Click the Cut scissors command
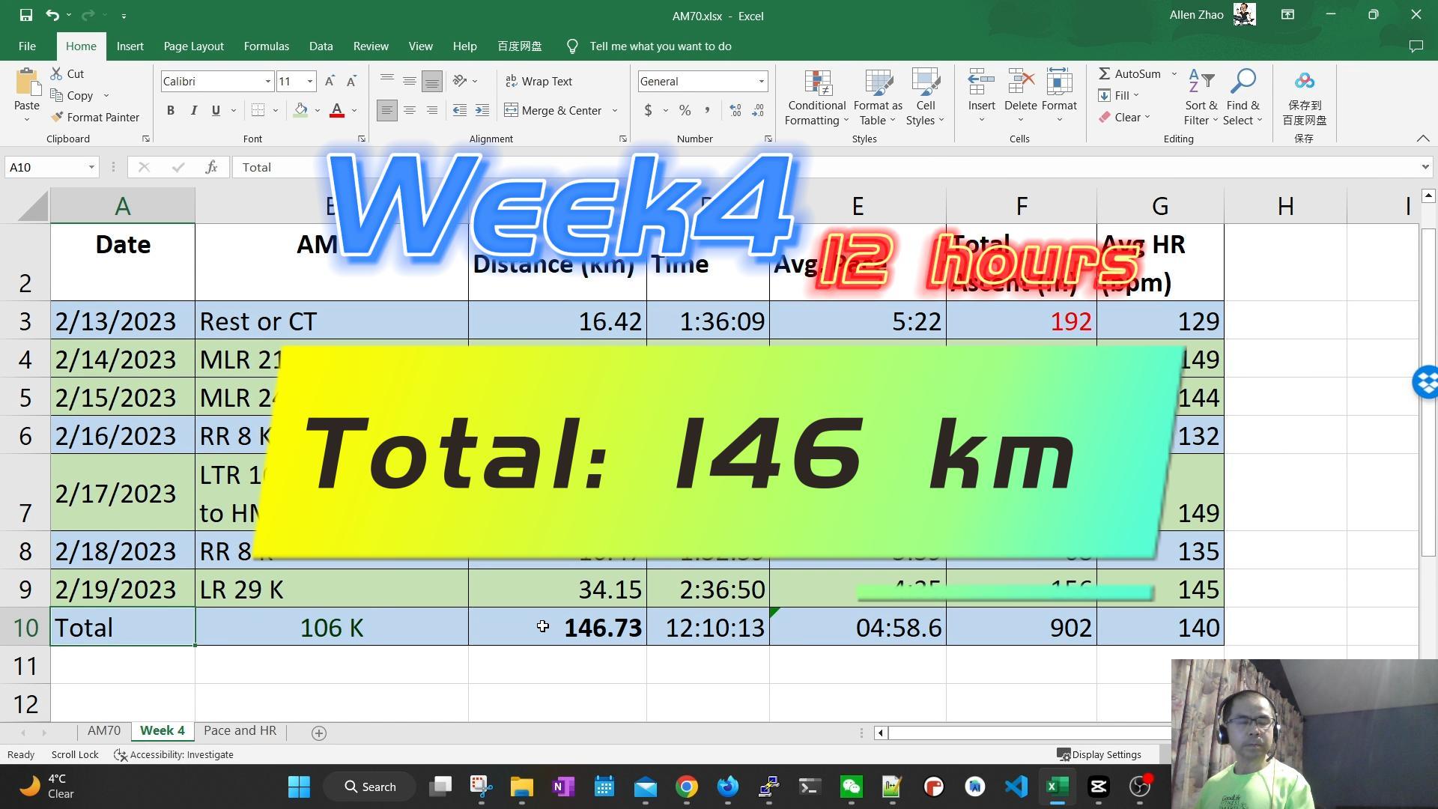Screen dimensions: 1438x809 [x=67, y=73]
